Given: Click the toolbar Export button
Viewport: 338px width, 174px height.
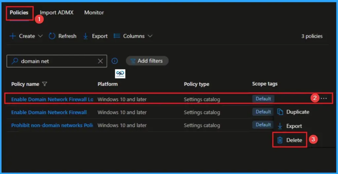Looking at the screenshot, I should point(95,36).
